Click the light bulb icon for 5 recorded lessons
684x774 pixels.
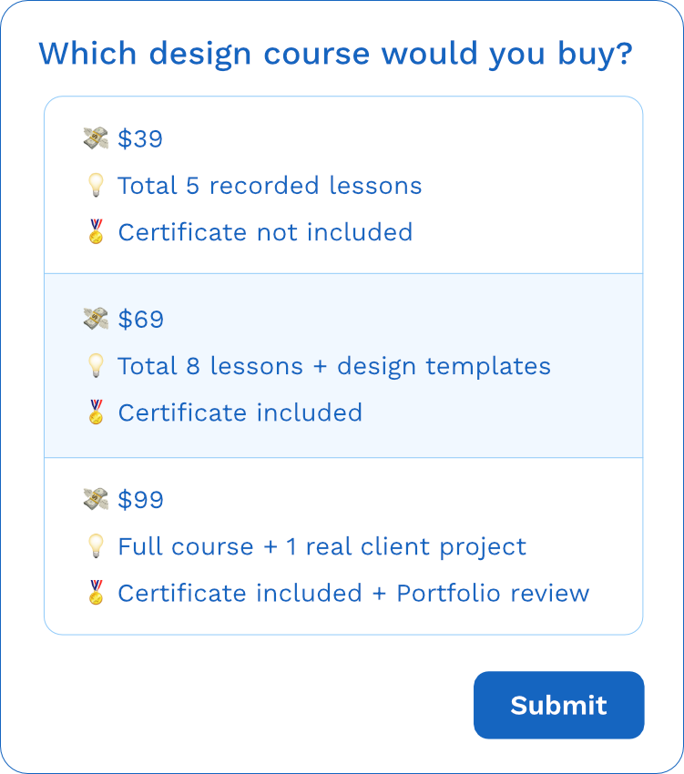[x=96, y=185]
